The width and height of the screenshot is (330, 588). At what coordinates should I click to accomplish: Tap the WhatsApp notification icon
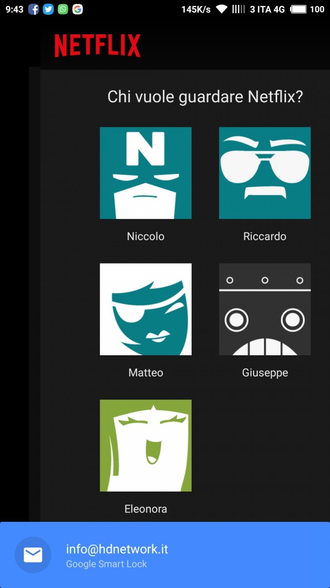(x=63, y=9)
